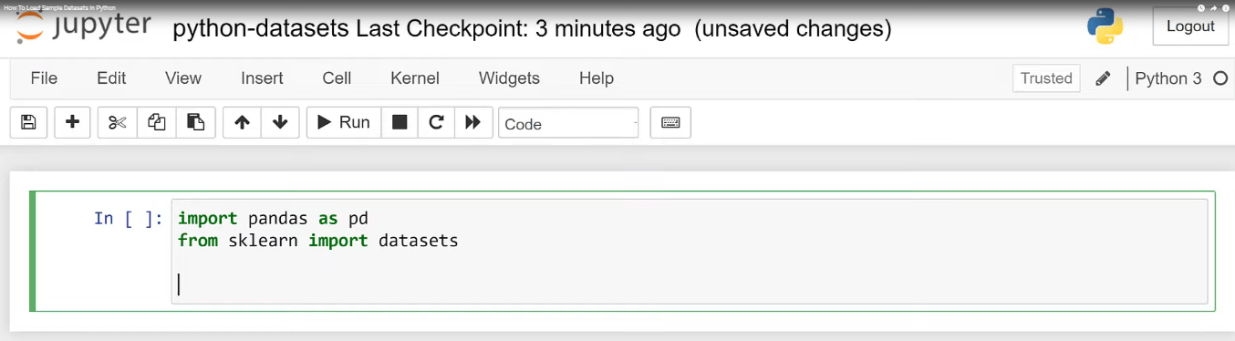Viewport: 1235px width, 341px height.
Task: Open the command palette keyboard icon
Action: [x=670, y=122]
